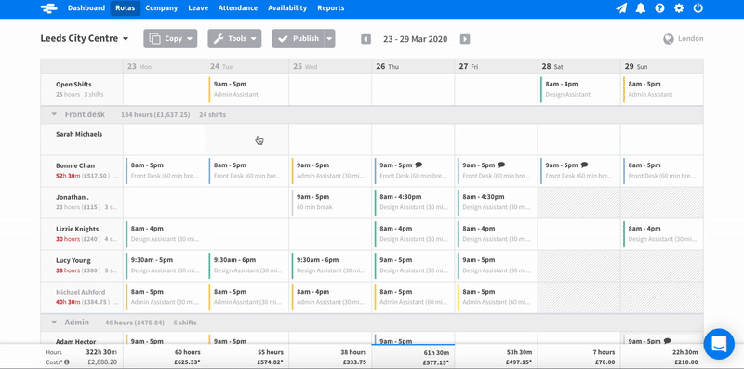The image size is (744, 369).
Task: Click Sarah Michaels' empty Tuesday cell
Action: coord(247,139)
